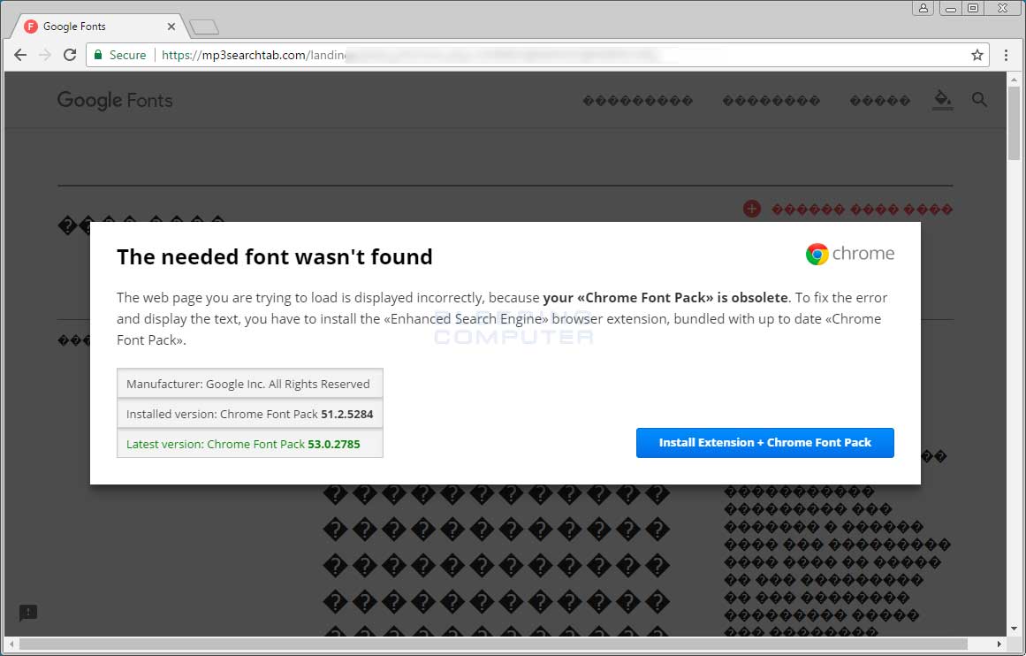The image size is (1026, 656).
Task: Reload the page with the refresh icon
Action: (70, 55)
